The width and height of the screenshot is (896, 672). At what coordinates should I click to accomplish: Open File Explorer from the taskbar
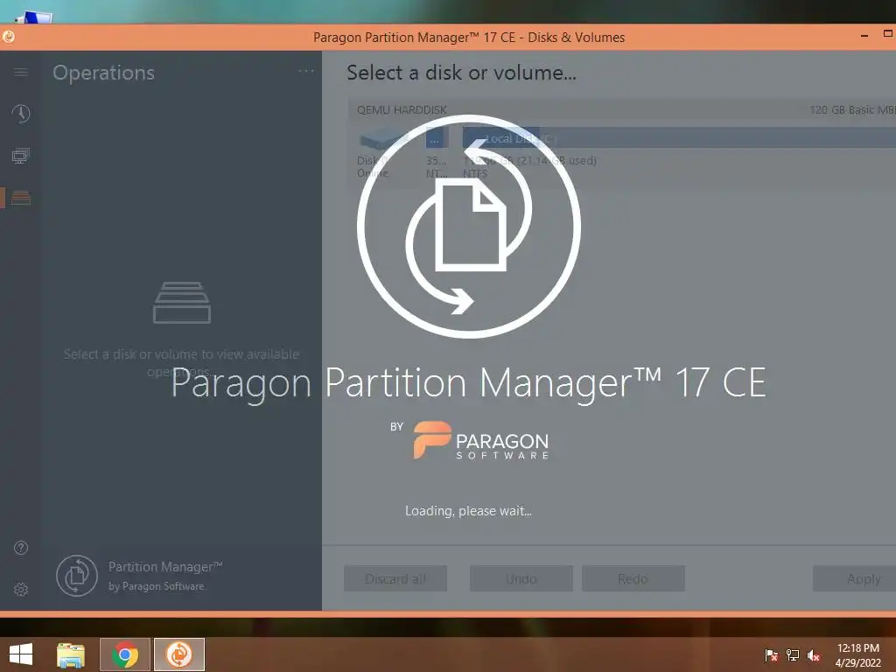point(70,654)
